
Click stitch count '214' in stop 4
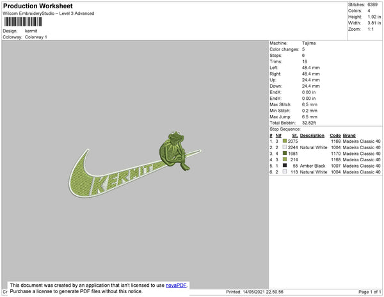(294, 159)
